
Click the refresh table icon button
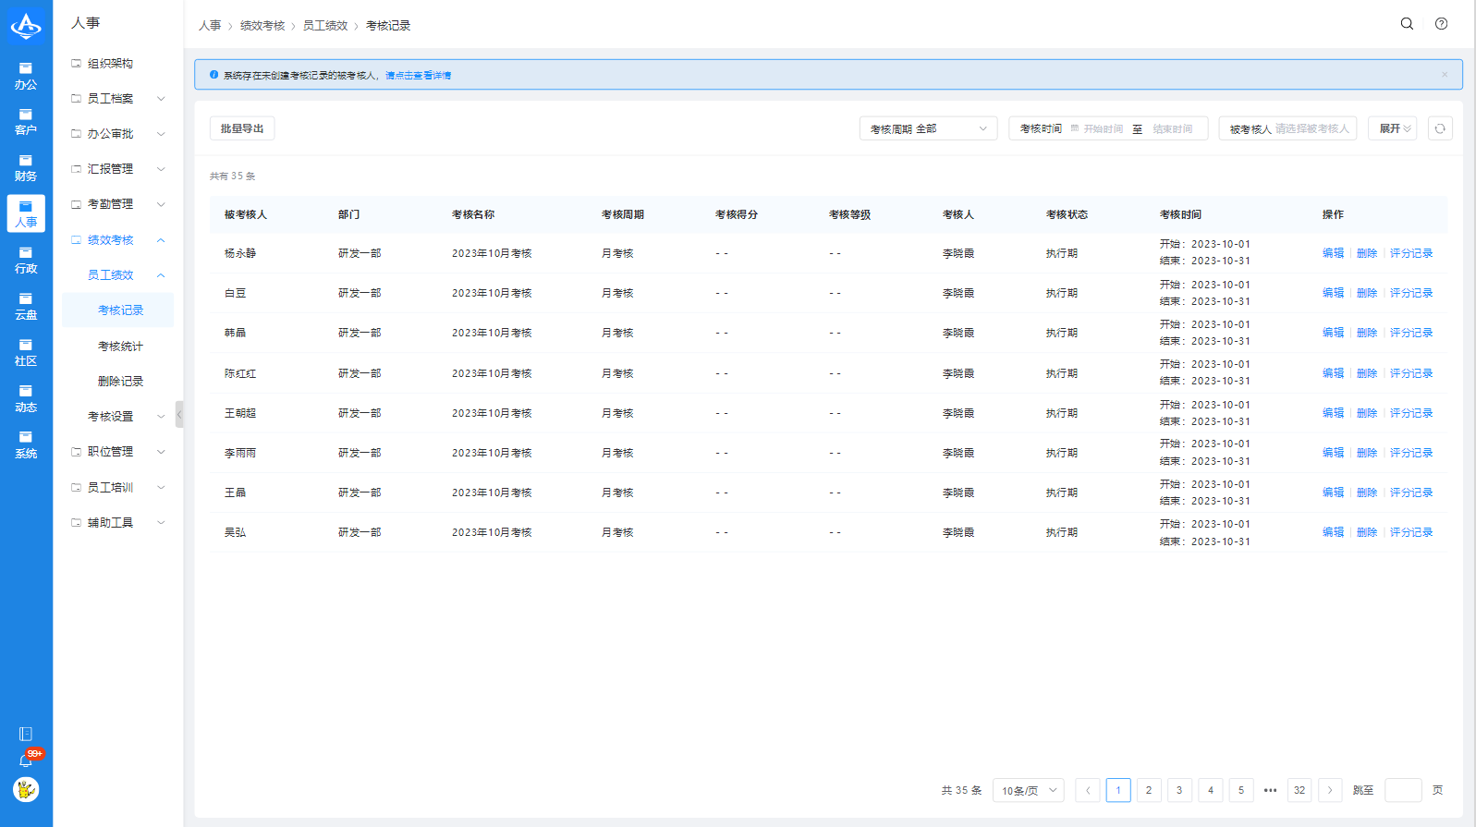[1440, 128]
